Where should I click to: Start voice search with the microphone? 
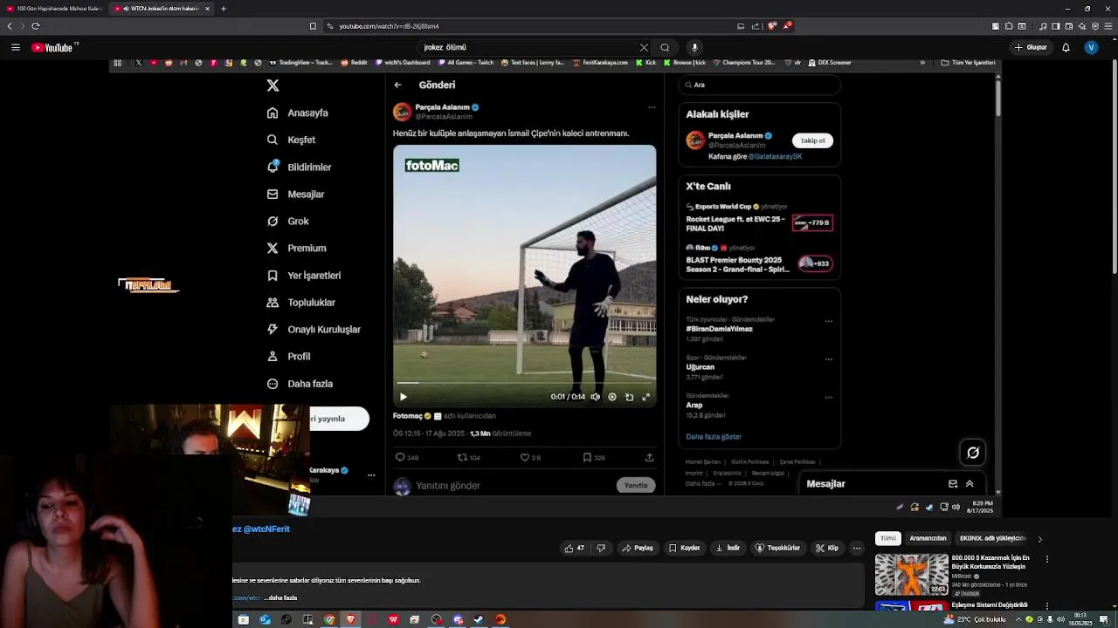pyautogui.click(x=694, y=47)
